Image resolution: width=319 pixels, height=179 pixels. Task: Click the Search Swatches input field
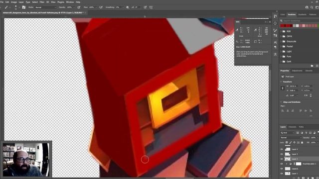[x=300, y=21]
